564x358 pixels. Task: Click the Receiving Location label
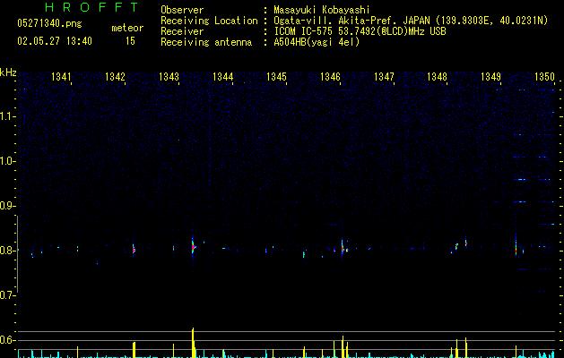(209, 21)
